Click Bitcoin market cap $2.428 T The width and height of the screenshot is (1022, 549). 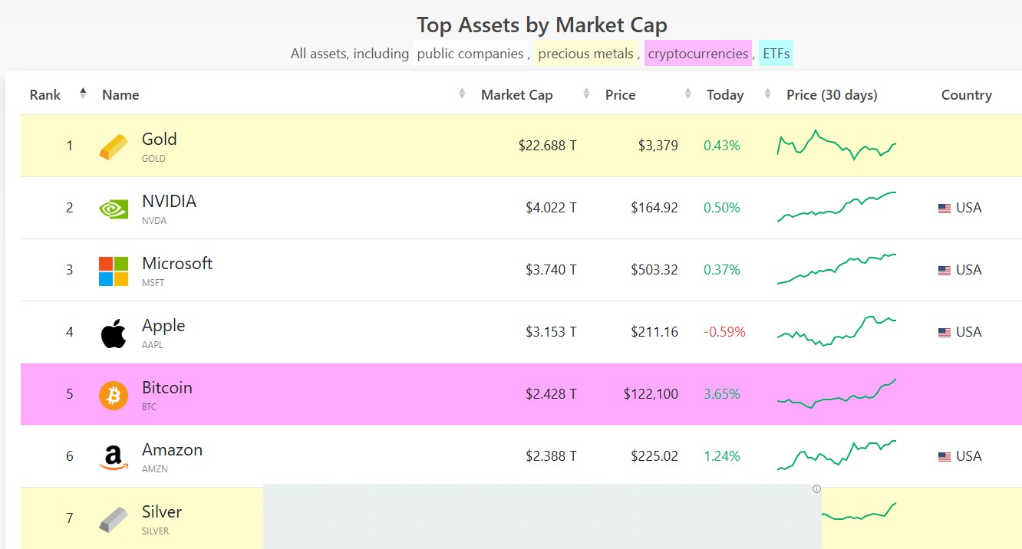(x=551, y=394)
